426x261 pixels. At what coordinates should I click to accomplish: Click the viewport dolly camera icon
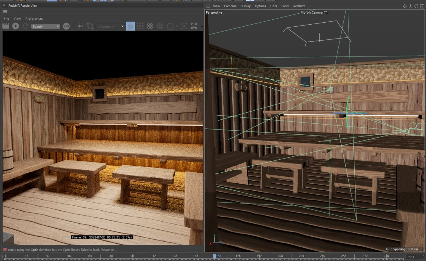[411, 6]
